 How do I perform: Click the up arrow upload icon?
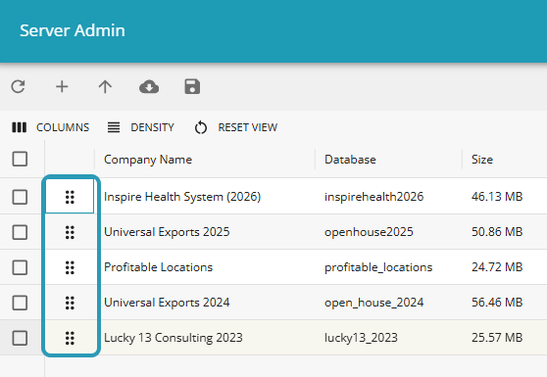pos(105,87)
